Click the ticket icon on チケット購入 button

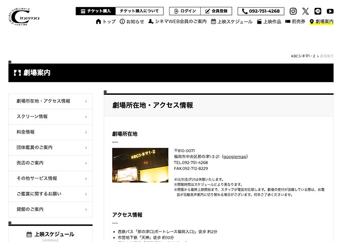tap(83, 11)
